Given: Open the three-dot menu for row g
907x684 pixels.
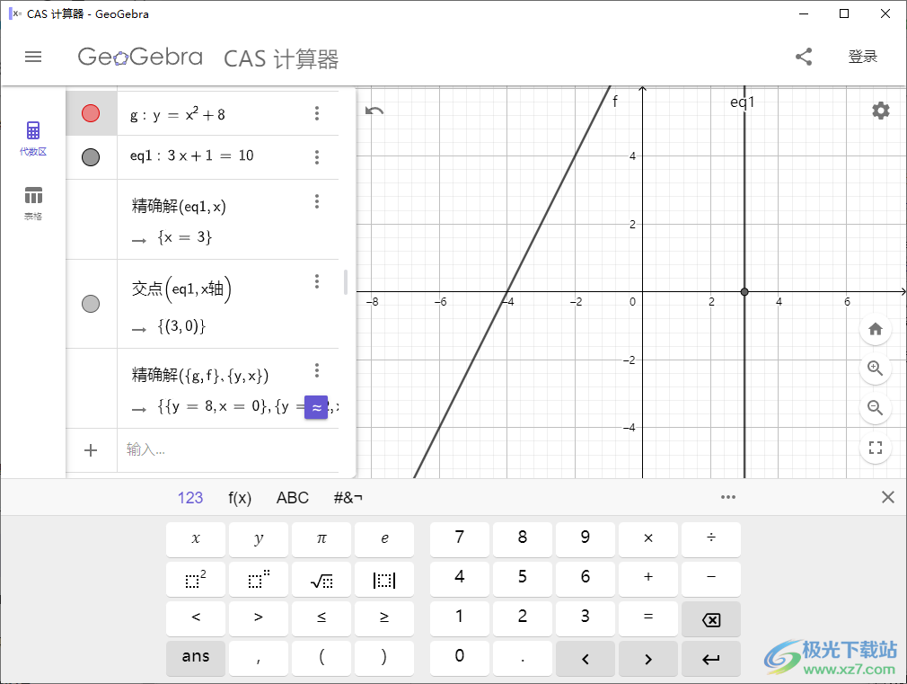Looking at the screenshot, I should 317,112.
